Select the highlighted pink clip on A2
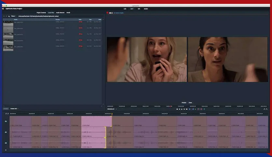Viewport: 272px width, 157px height. (93, 143)
